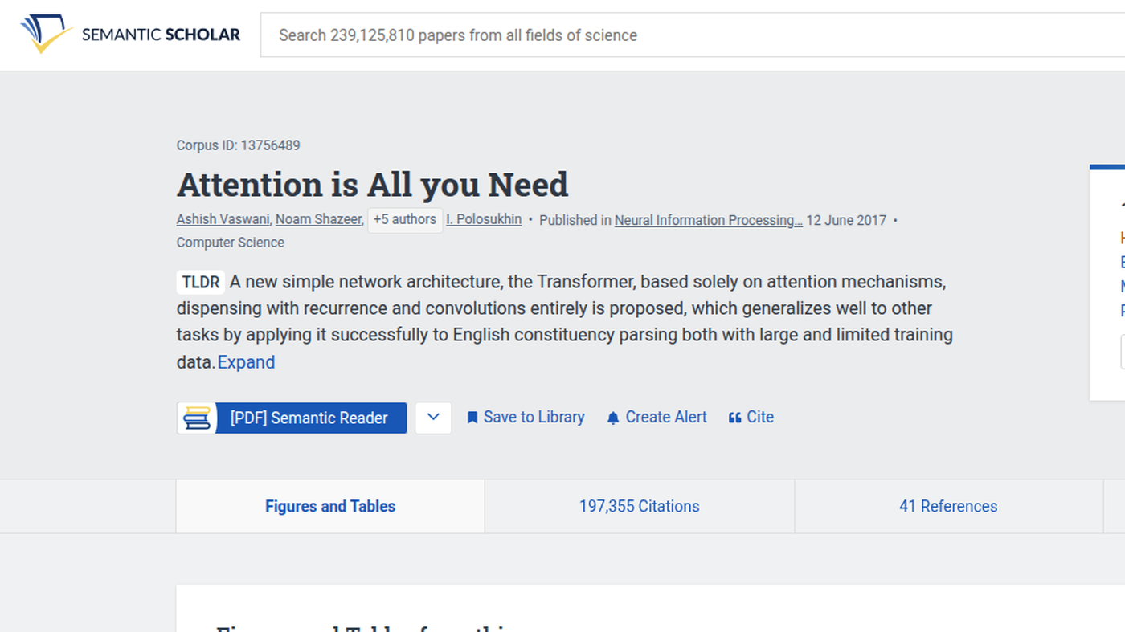Focus the paper search input field
The width and height of the screenshot is (1125, 632).
click(693, 35)
